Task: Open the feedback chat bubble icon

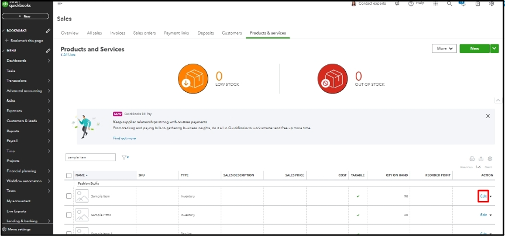Action: point(397,4)
